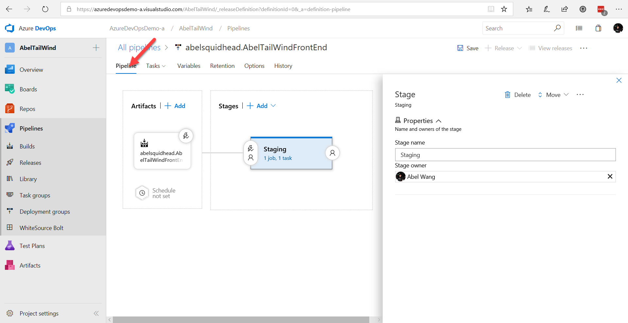Image resolution: width=628 pixels, height=323 pixels.
Task: Switch to the Retention tab
Action: tap(222, 66)
